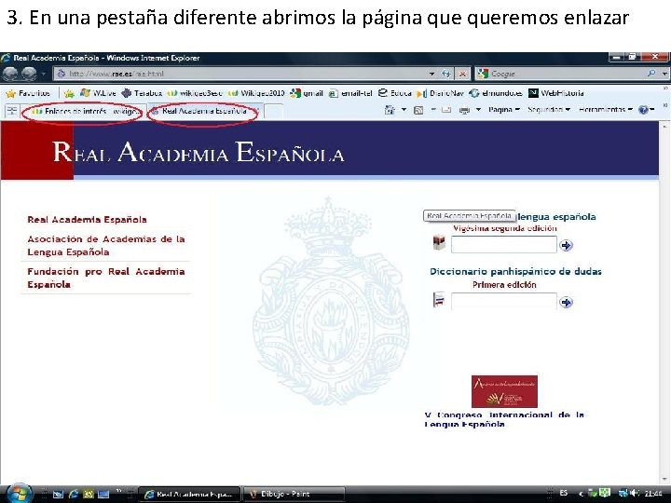Open the Seguridad menu

coord(549,110)
